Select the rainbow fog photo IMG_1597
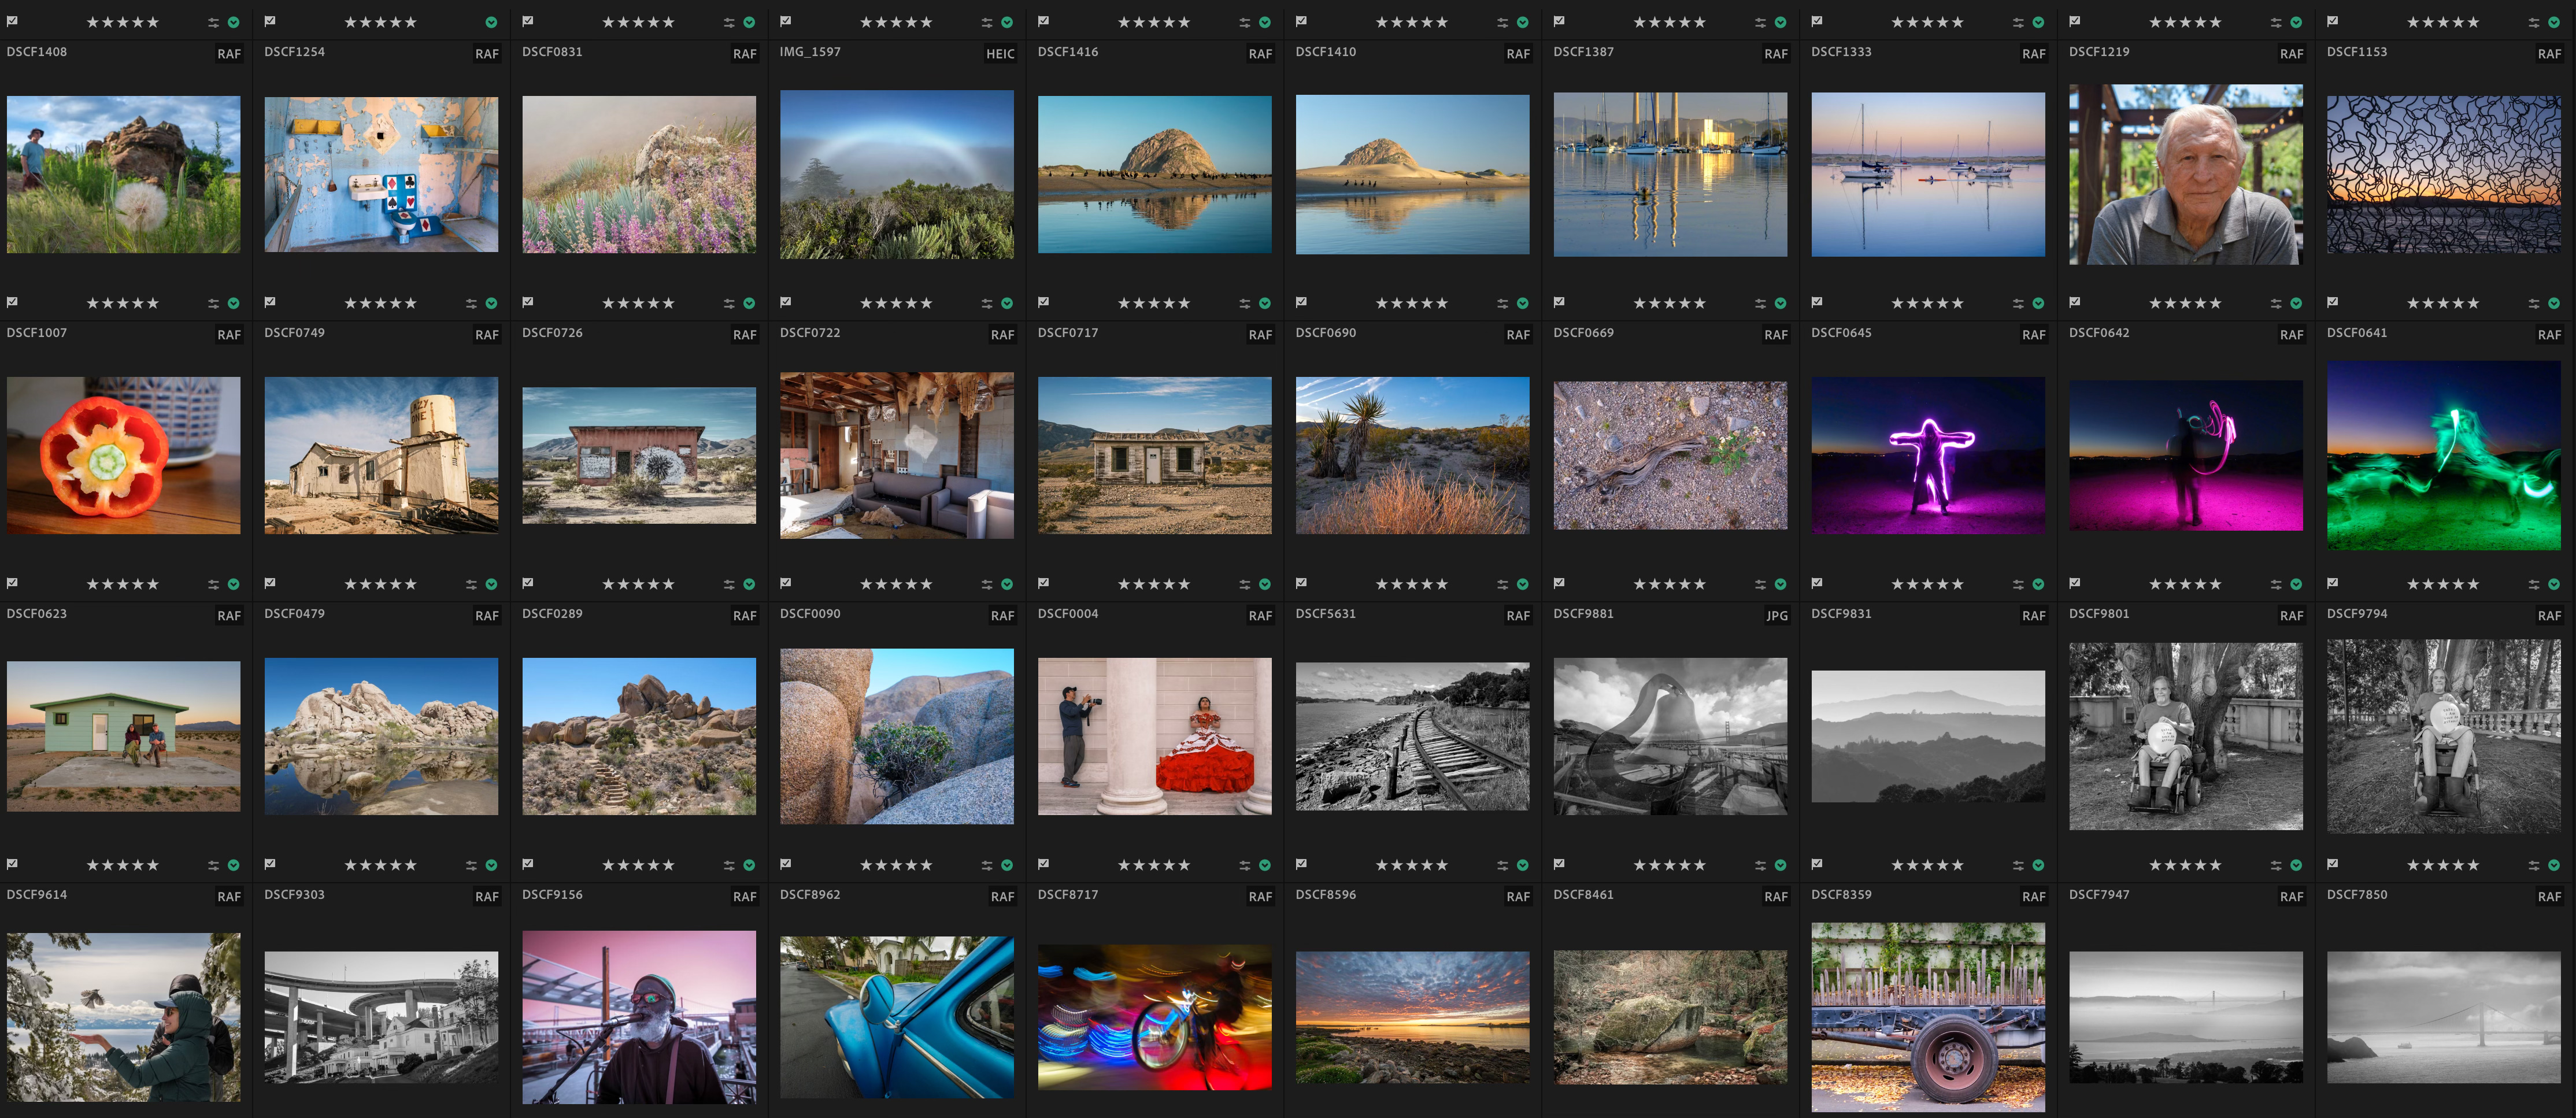 [x=896, y=174]
